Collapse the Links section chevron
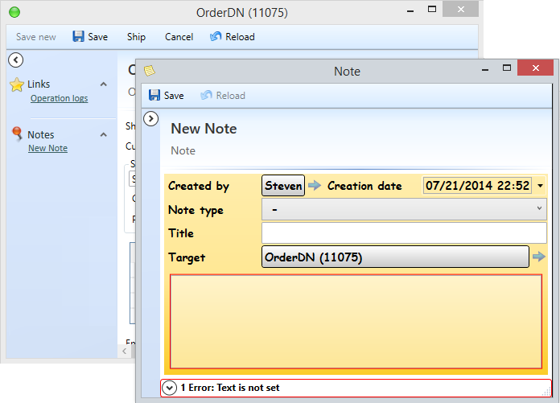560x403 pixels. 103,84
